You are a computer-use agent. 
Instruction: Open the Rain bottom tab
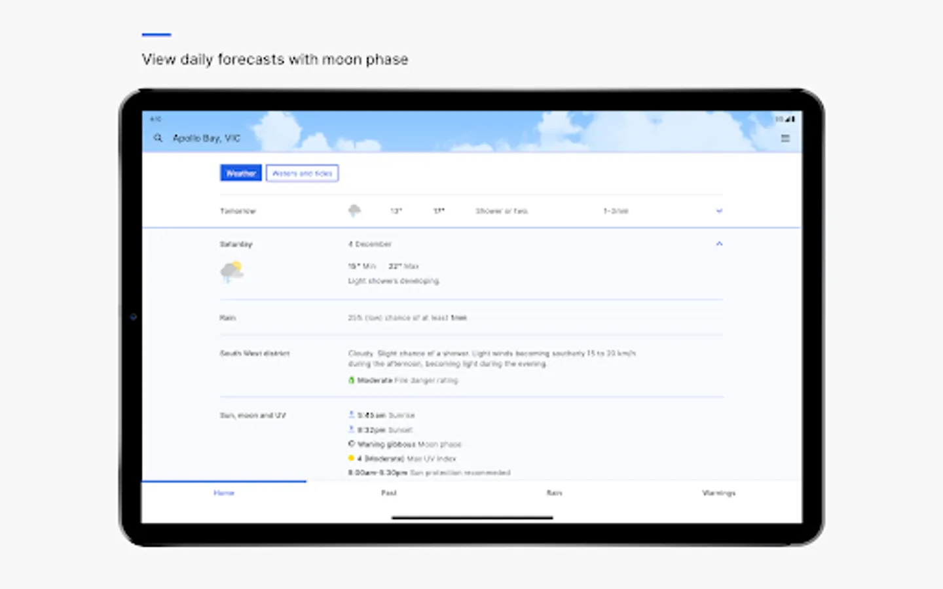tap(554, 493)
